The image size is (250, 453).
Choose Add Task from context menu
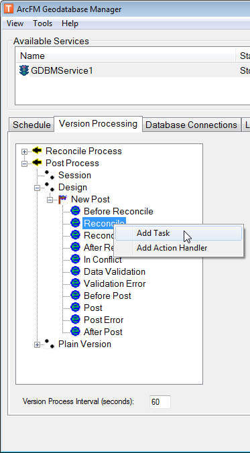coord(178,233)
